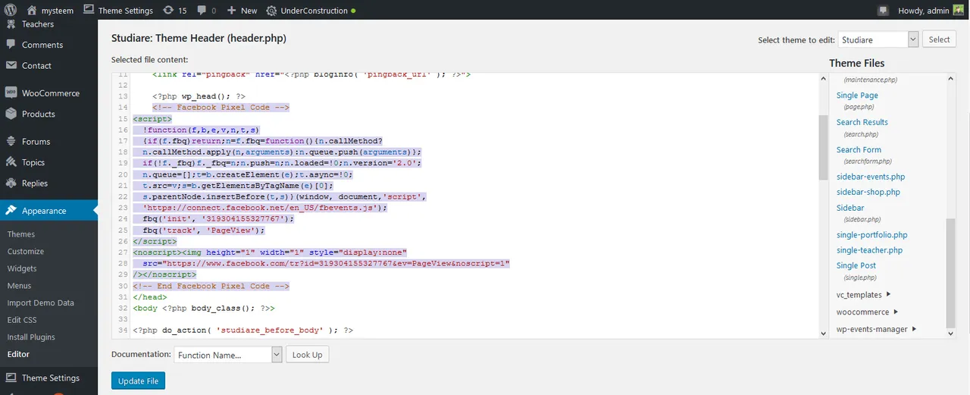Viewport: 970px width, 395px height.
Task: Expand the woocommerce folder
Action: 868,312
